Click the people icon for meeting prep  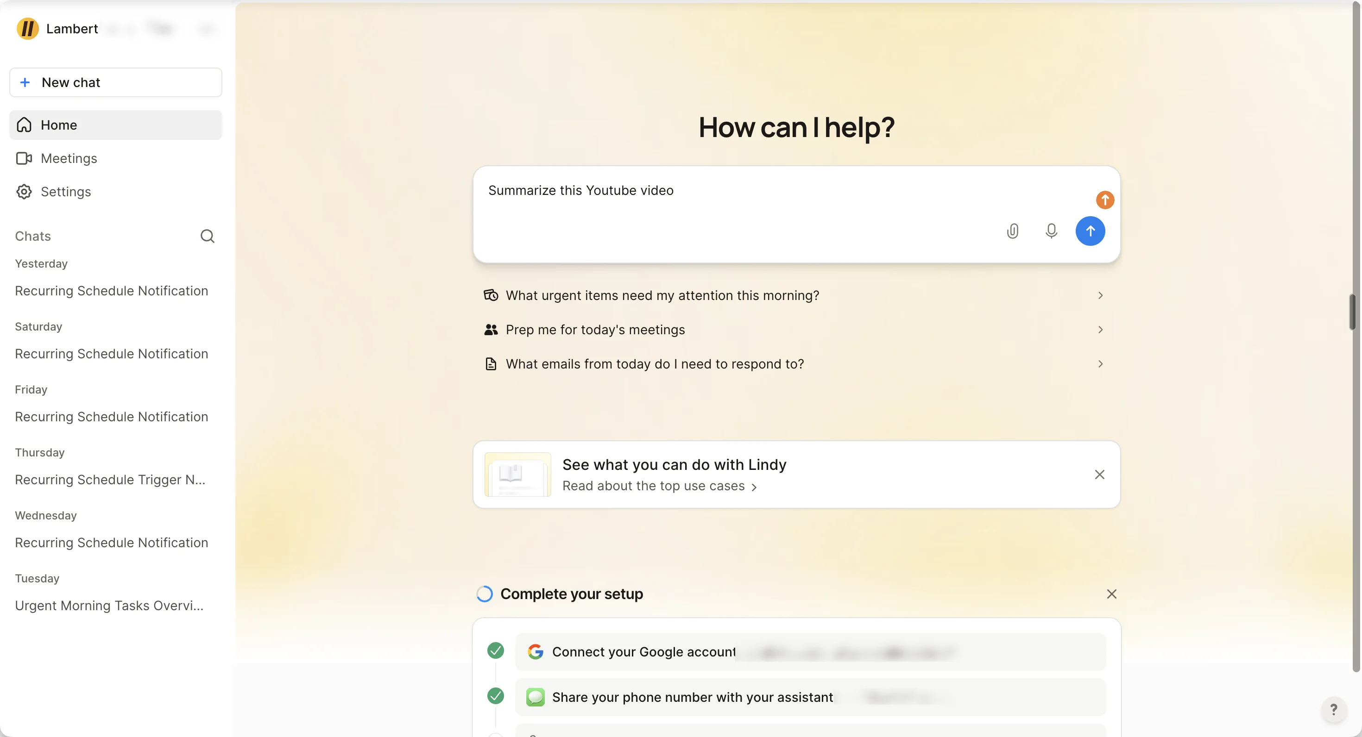coord(491,330)
